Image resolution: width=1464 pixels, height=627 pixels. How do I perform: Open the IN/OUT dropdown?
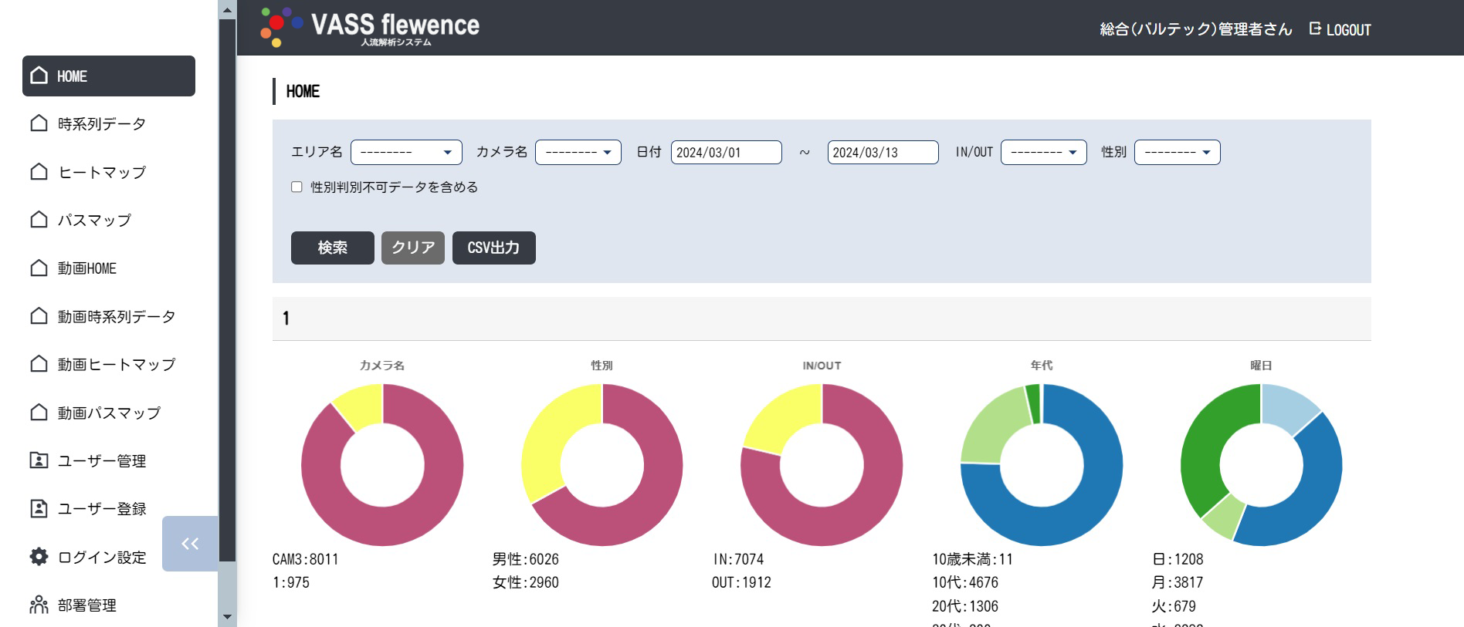(1043, 153)
